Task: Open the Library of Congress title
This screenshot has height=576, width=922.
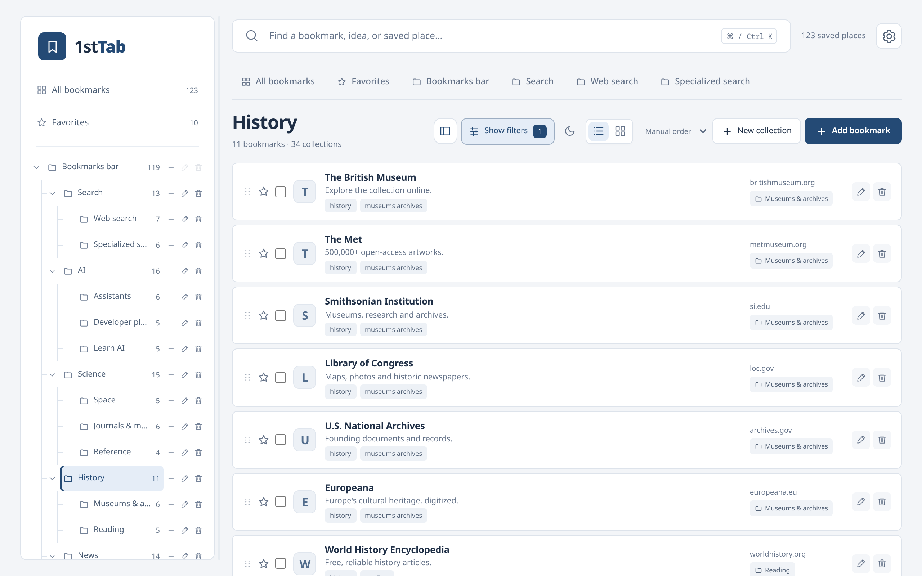Action: pyautogui.click(x=368, y=363)
